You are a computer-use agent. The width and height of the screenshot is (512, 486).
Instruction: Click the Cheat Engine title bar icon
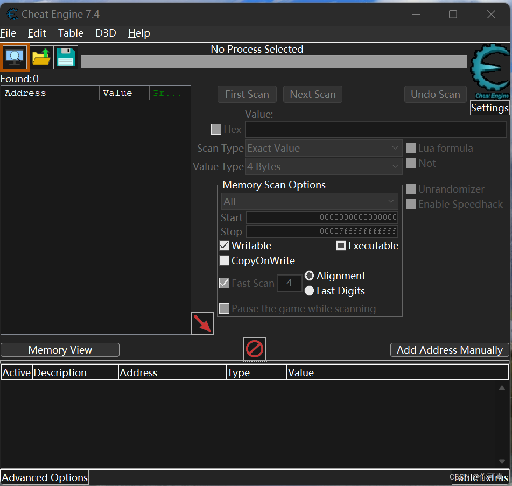(x=12, y=15)
